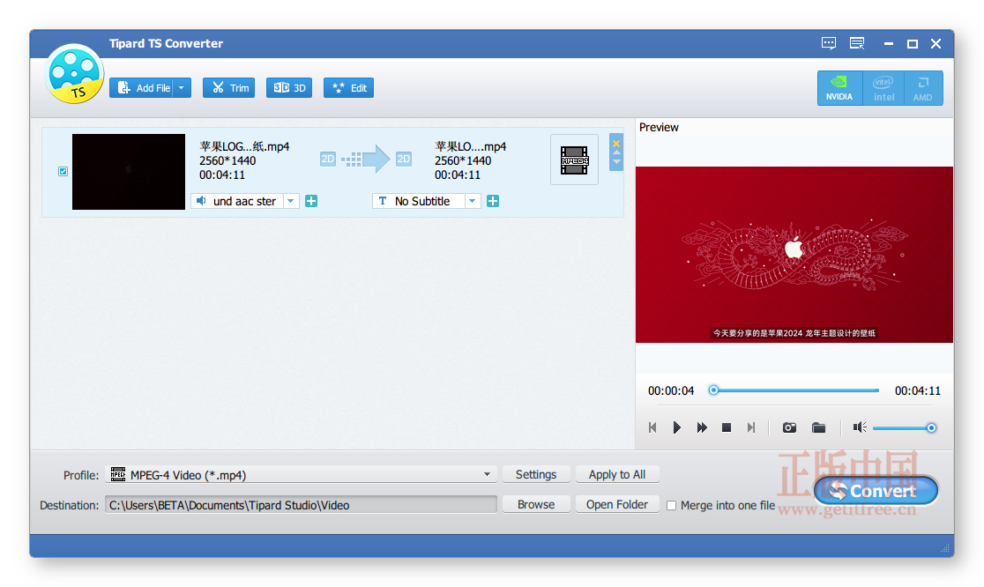This screenshot has width=984, height=587.
Task: Enable NVIDIA hardware acceleration
Action: click(x=839, y=88)
